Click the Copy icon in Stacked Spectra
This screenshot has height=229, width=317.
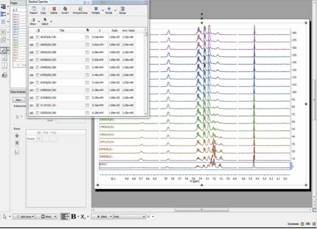click(43, 10)
